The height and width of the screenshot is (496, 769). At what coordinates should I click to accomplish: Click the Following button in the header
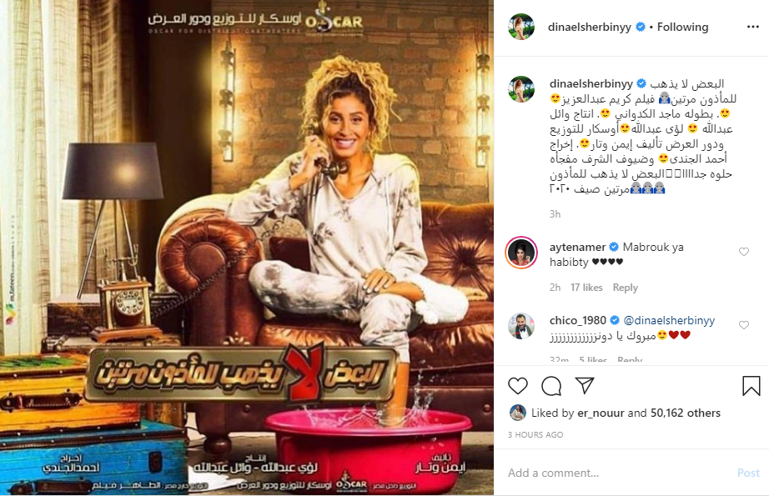coord(683,27)
